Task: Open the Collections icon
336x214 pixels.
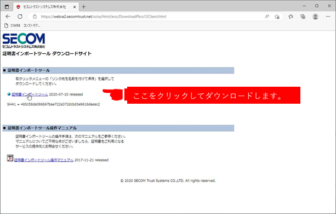Action: click(303, 16)
